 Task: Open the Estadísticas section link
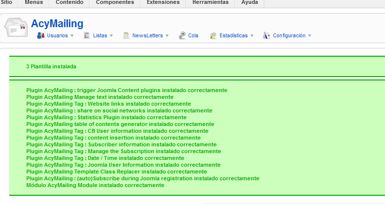pos(234,35)
